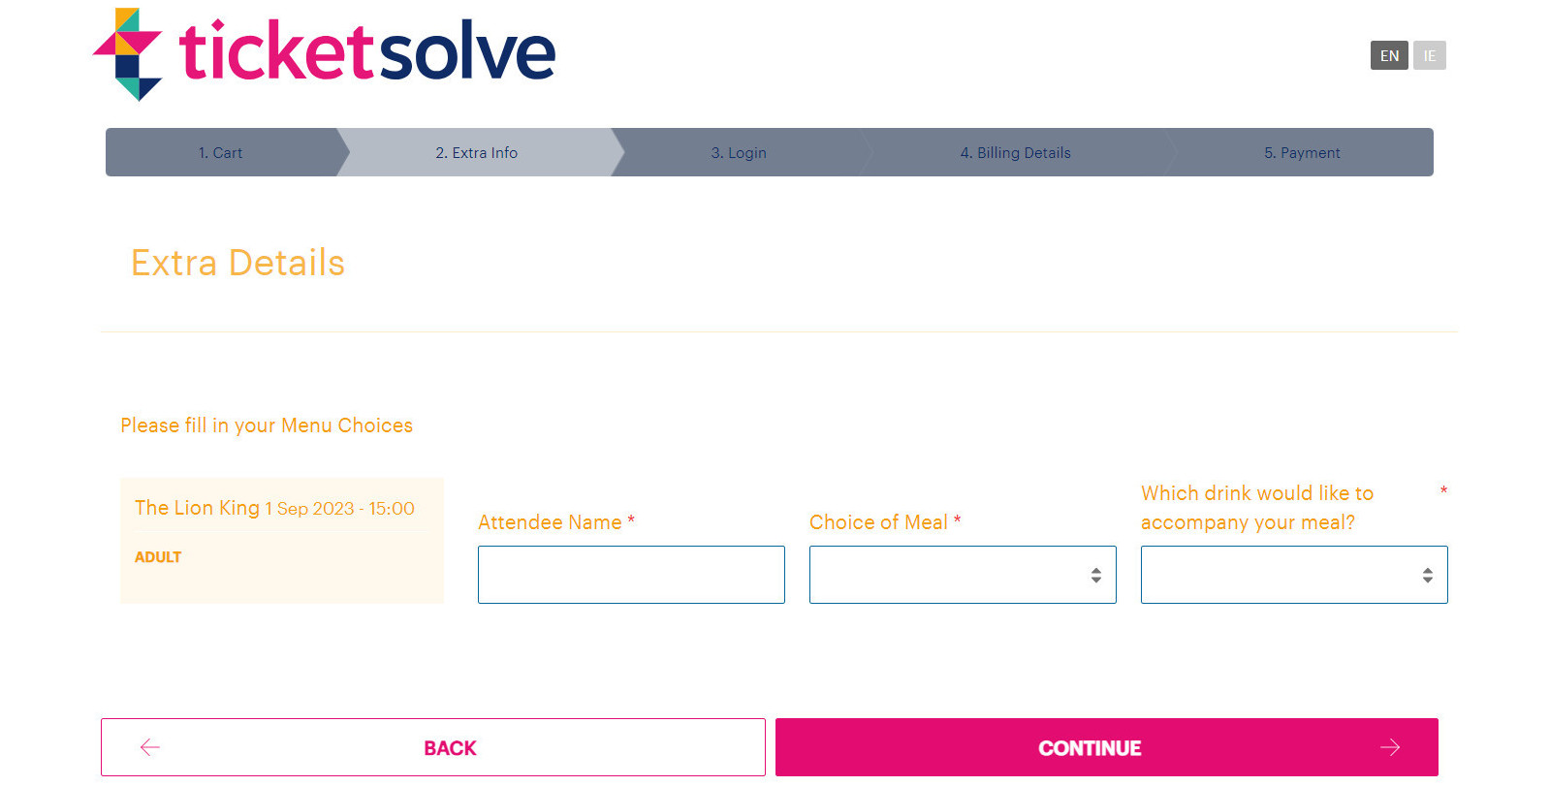This screenshot has width=1550, height=786.
Task: Open the 4. Billing Details step
Action: (x=1015, y=152)
